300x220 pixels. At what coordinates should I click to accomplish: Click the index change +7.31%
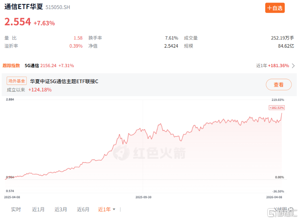[66, 65]
